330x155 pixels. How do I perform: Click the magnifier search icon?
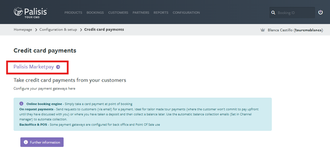pos(273,13)
